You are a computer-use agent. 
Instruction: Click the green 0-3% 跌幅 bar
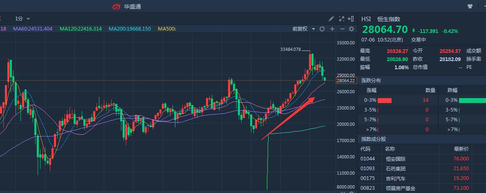click(473, 100)
